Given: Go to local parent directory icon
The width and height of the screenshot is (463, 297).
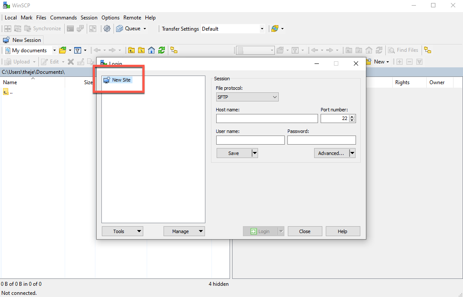Looking at the screenshot, I should coord(132,50).
